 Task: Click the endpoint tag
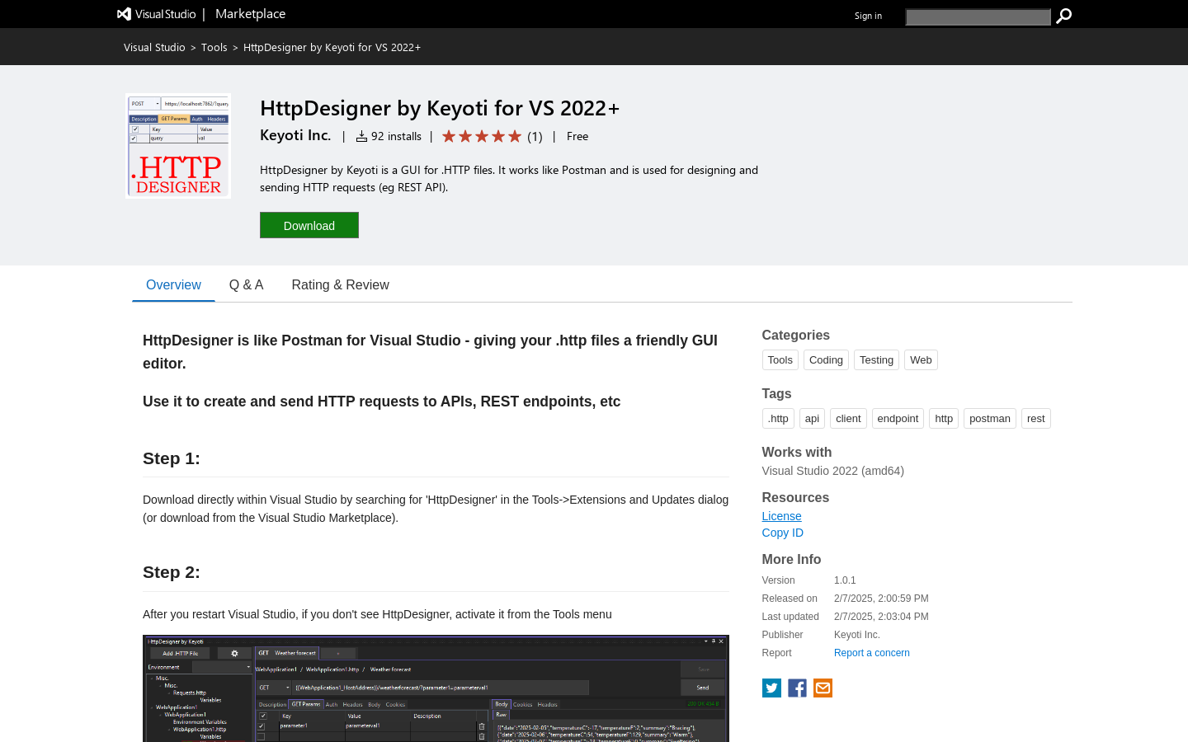coord(898,419)
